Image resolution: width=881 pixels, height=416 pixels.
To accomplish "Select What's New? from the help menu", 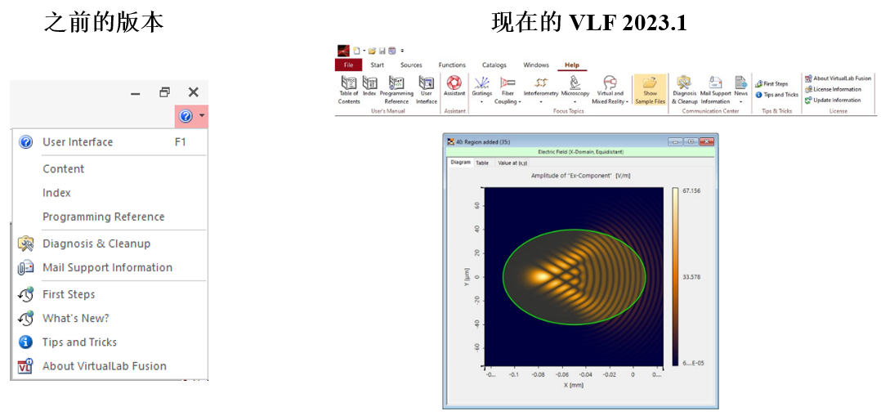I will coord(75,318).
